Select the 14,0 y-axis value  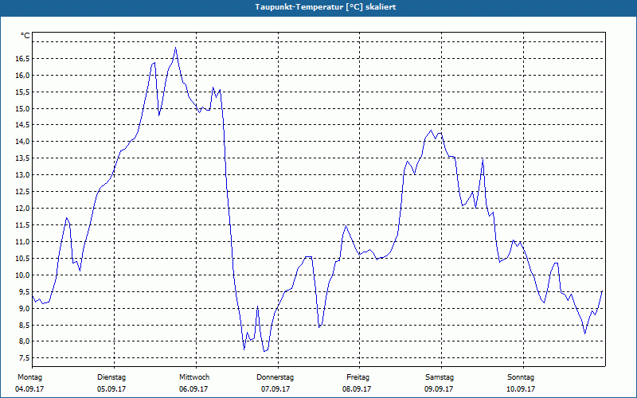22,142
